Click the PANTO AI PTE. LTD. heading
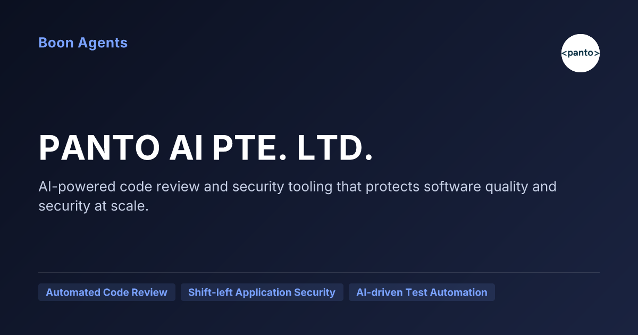Screen dimensions: 638x335 coord(206,147)
